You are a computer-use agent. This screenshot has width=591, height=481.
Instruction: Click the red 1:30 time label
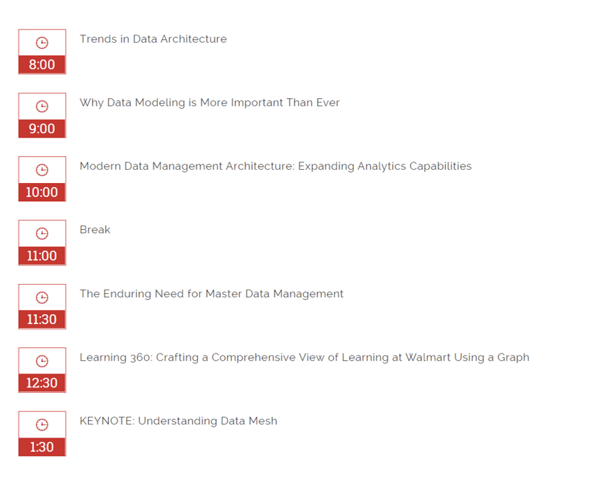(x=42, y=447)
